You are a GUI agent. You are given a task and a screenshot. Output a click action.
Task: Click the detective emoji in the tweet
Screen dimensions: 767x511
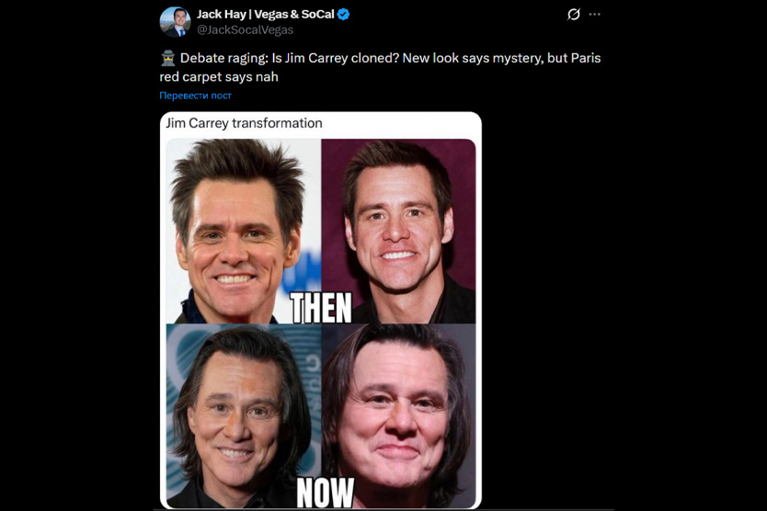[x=167, y=58]
